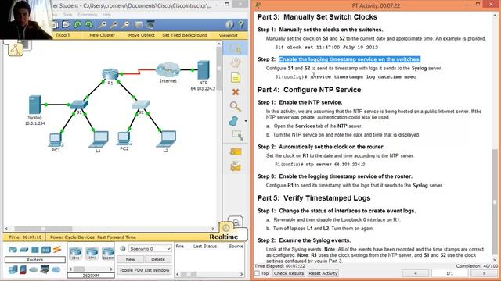Choose the Resize Shape tool

point(237,136)
